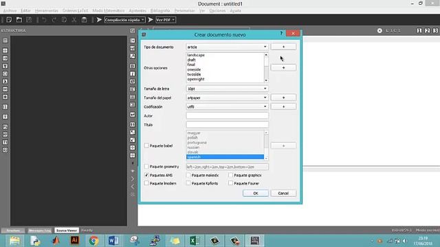Open the Tipo de documento dropdown
440x247 pixels.
click(227, 47)
